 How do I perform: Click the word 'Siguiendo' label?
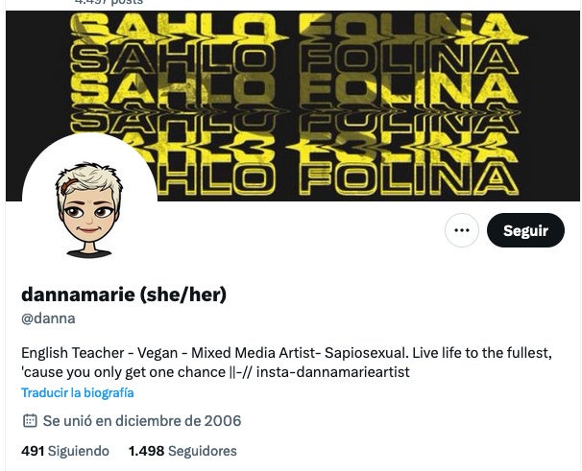coord(79,451)
